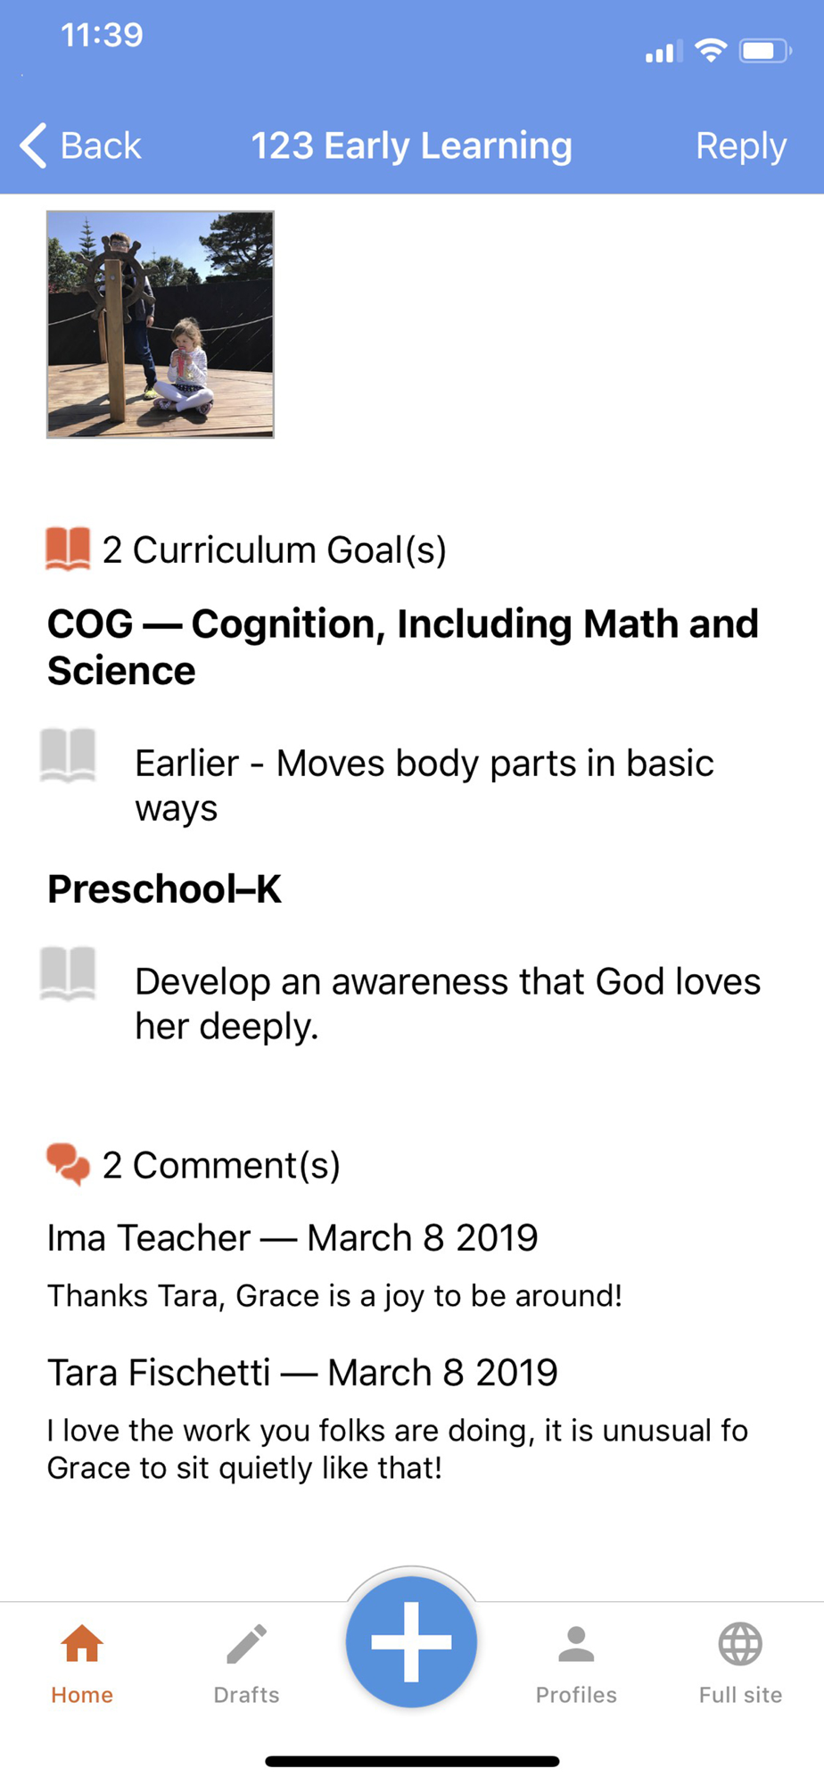Viewport: 824px width, 1784px height.
Task: Tap the COG Cognition curriculum heading
Action: coord(403,647)
